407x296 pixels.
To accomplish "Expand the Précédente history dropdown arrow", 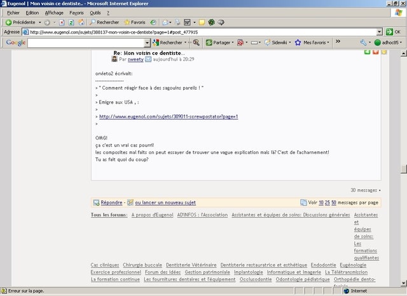I will (39, 22).
